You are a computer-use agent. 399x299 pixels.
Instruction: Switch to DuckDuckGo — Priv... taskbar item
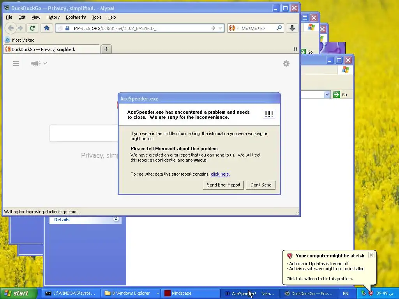click(x=309, y=294)
